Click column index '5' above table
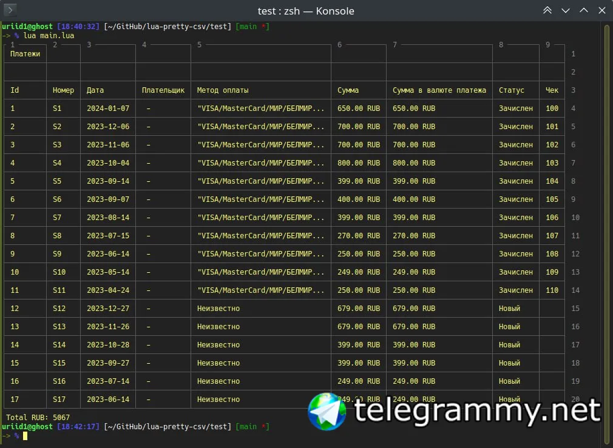613x448 pixels. click(x=200, y=44)
